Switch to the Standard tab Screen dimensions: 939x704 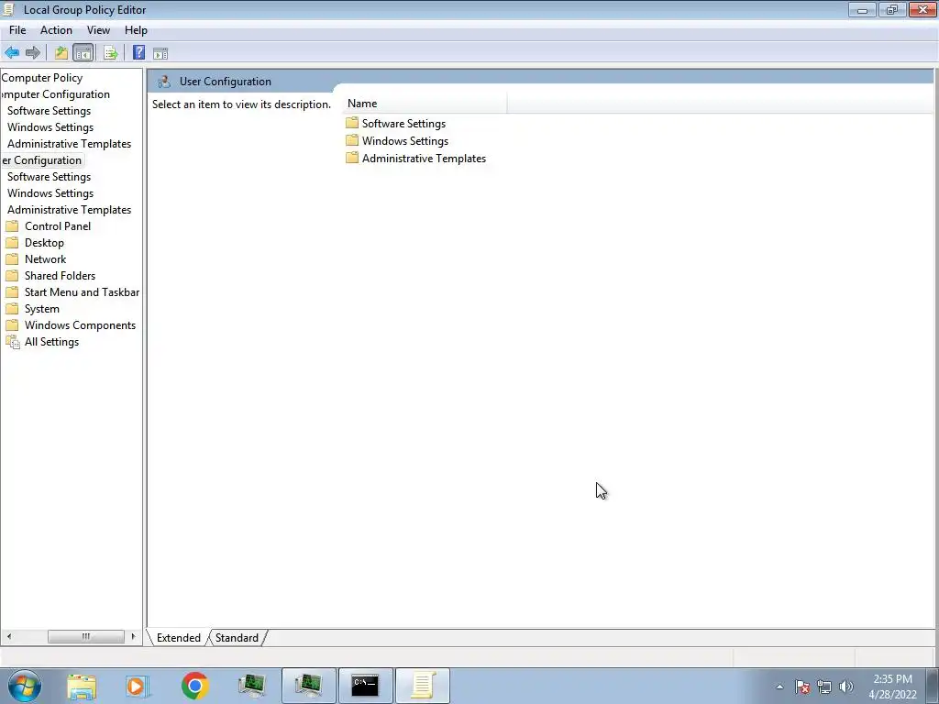click(x=237, y=638)
